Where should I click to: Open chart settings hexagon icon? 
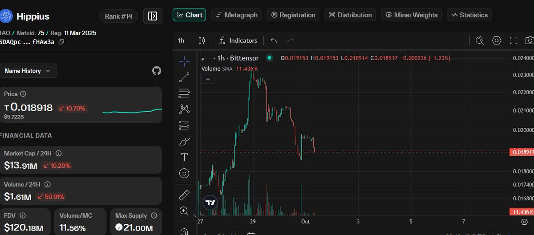(497, 41)
